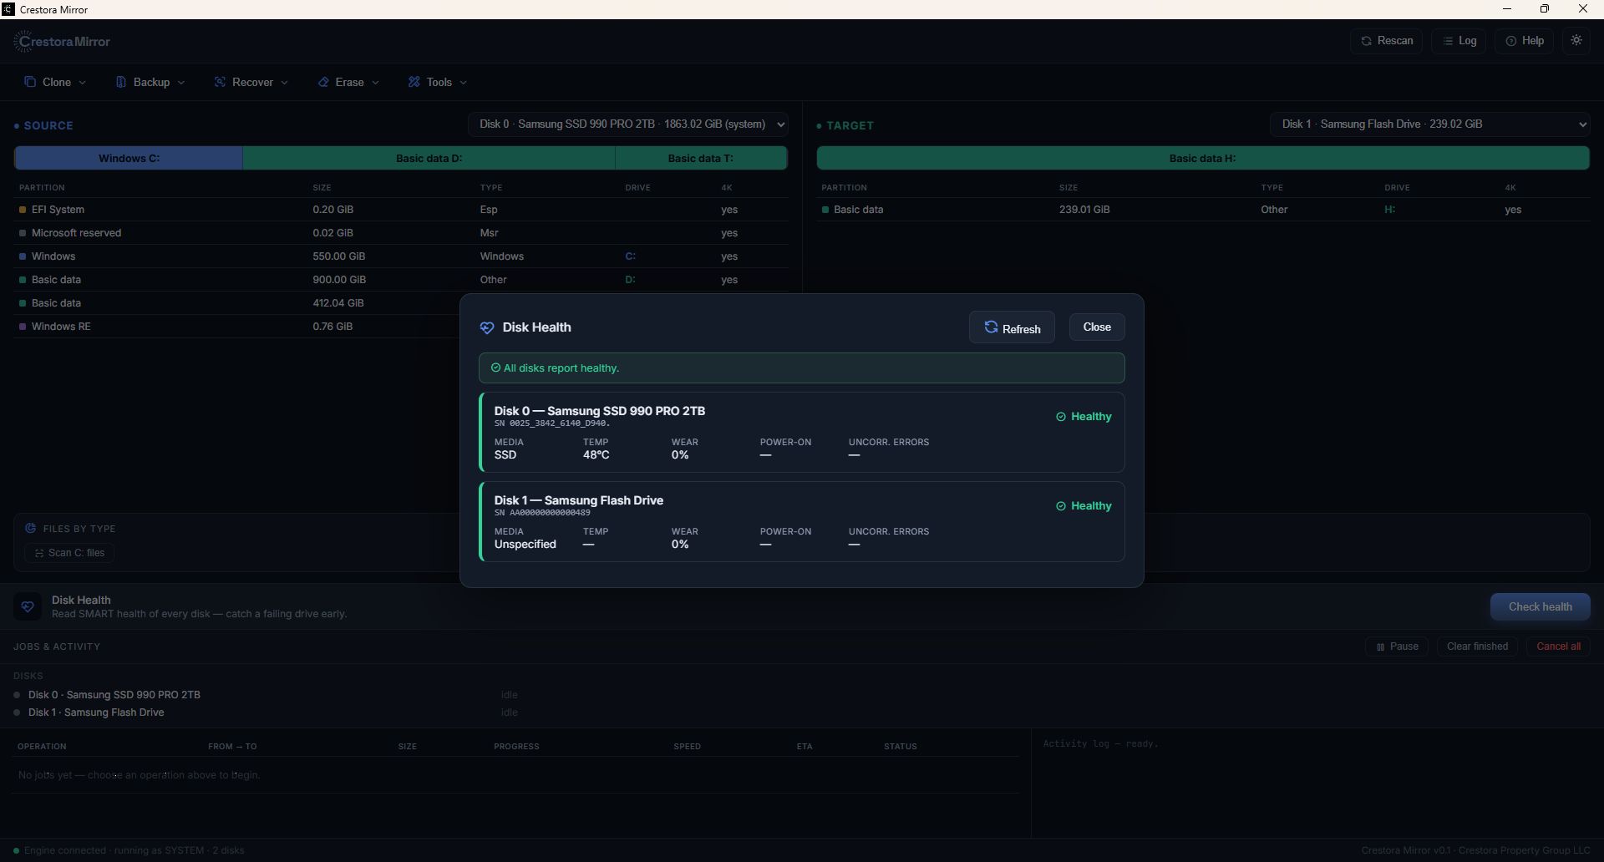Click the Healthy status icon for Disk 1

point(1061,506)
